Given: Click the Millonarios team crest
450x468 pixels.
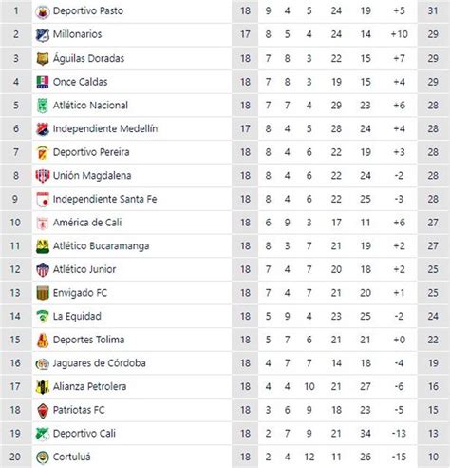Looking at the screenshot, I should (x=43, y=35).
